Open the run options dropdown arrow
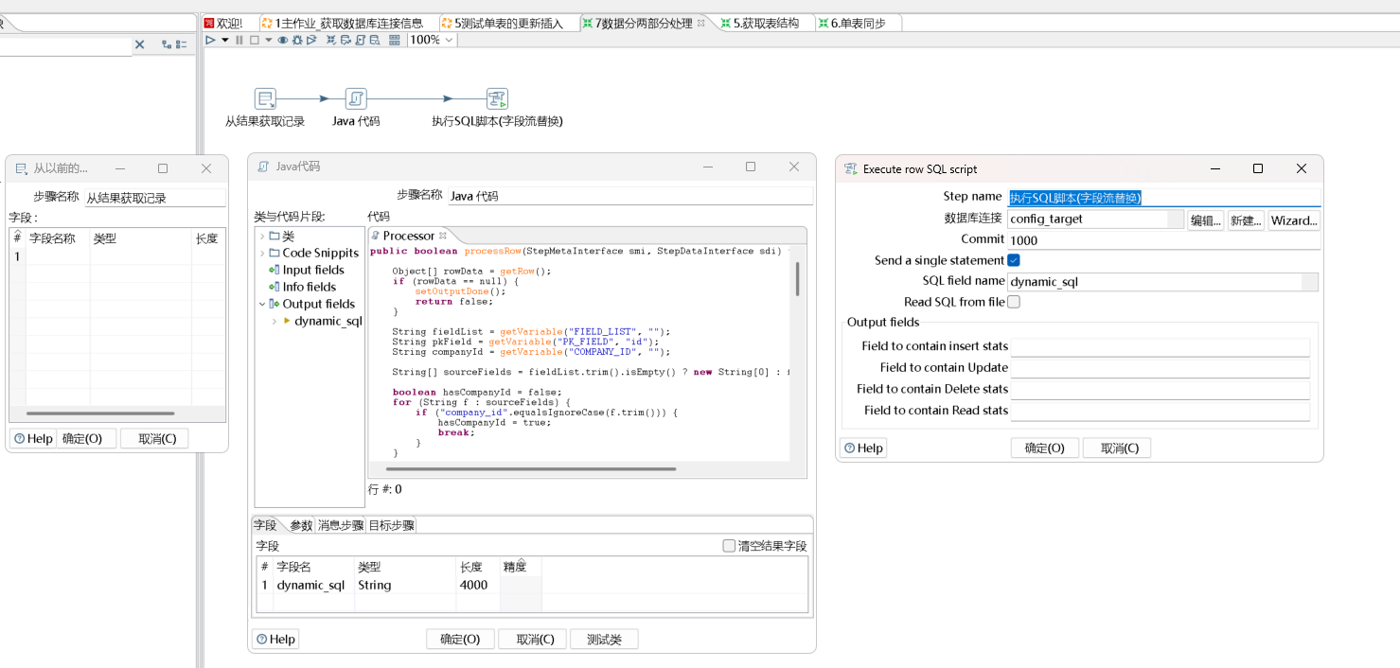 tap(225, 40)
